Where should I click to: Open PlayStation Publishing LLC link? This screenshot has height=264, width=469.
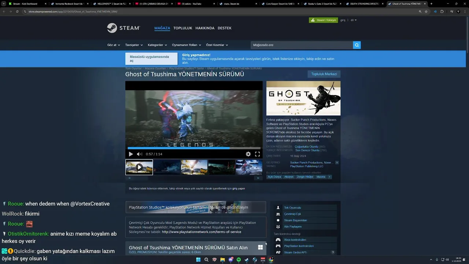[x=307, y=166]
